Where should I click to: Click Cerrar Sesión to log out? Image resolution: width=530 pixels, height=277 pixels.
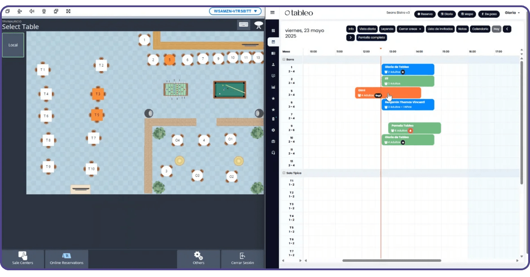(243, 259)
